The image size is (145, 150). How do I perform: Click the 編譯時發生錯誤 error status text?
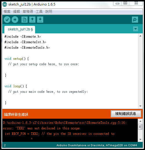click(16, 115)
